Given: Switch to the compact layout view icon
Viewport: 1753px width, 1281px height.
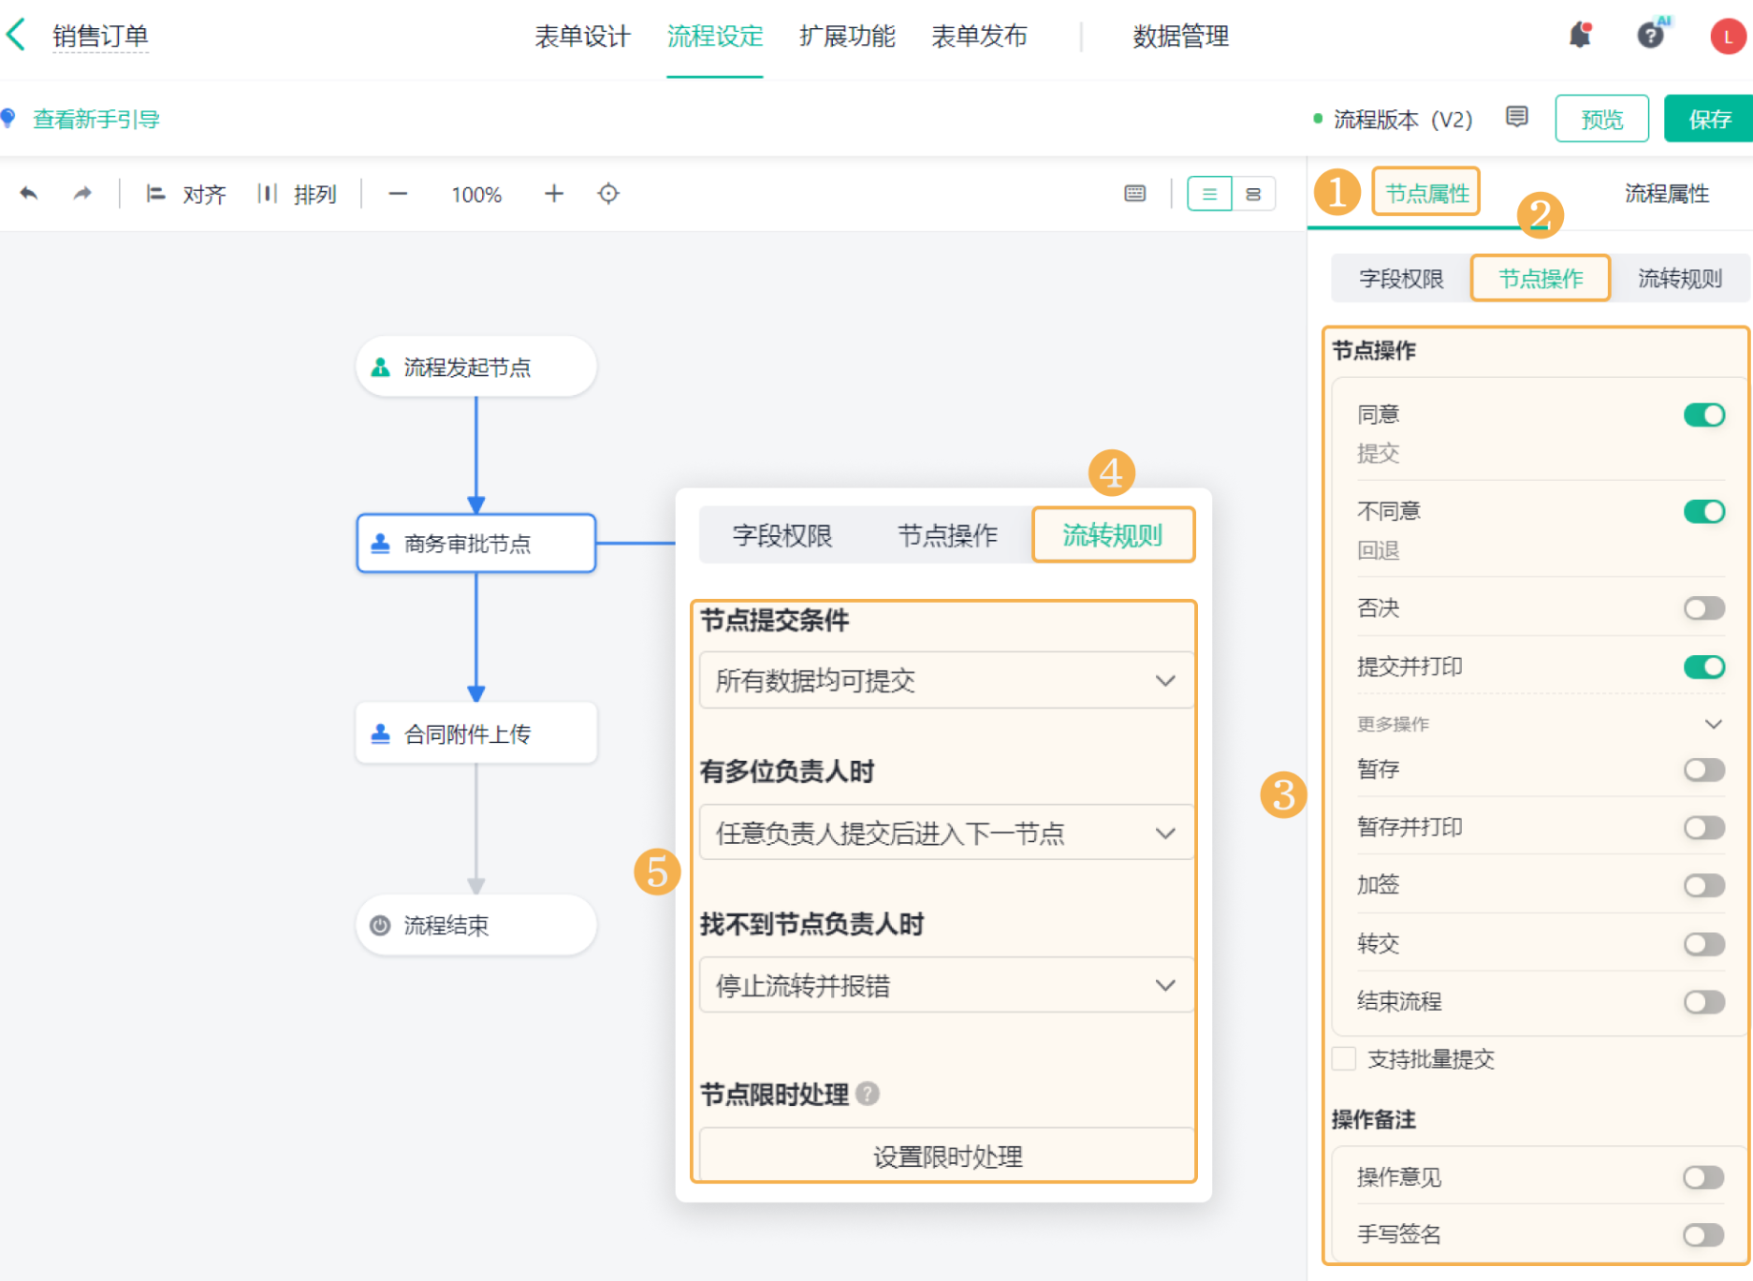Looking at the screenshot, I should pyautogui.click(x=1253, y=194).
